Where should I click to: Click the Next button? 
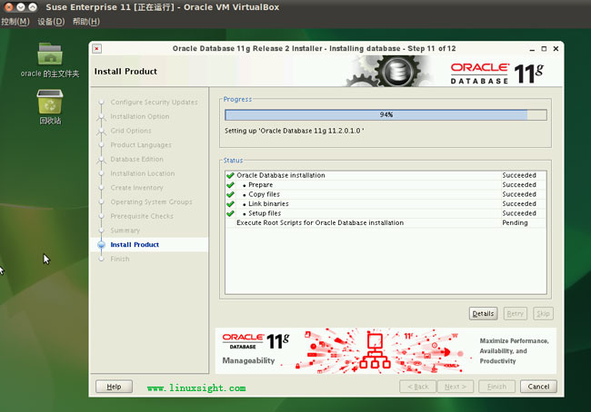456,387
